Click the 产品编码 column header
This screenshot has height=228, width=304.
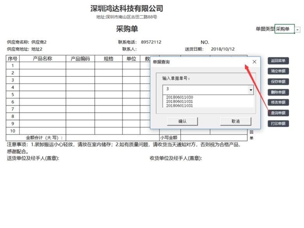click(80, 58)
